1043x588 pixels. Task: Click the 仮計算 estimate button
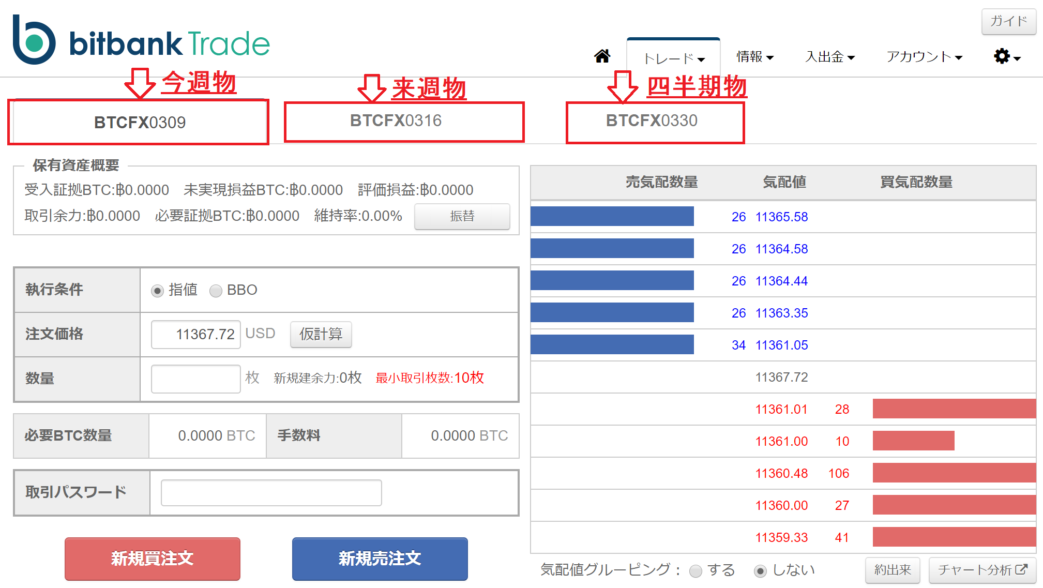(321, 334)
